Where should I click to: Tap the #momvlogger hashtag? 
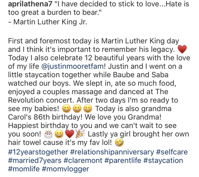coord(65,169)
